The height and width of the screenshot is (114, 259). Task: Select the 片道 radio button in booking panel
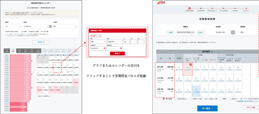click(x=98, y=36)
